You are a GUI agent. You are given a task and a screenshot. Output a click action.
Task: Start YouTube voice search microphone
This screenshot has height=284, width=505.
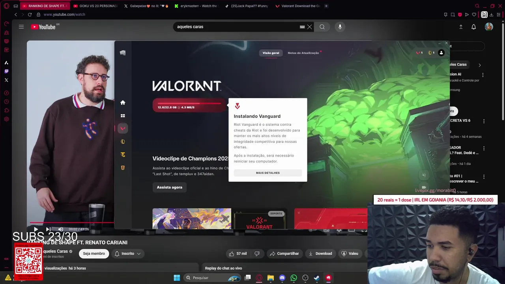click(x=340, y=27)
